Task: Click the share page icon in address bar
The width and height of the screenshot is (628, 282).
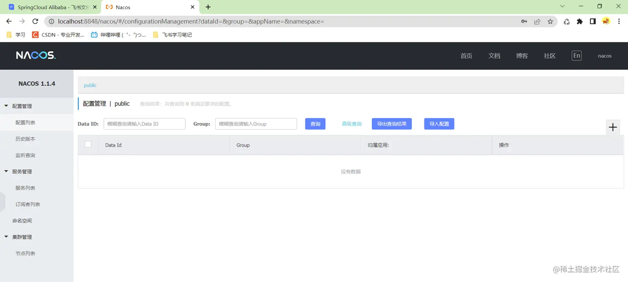Action: pyautogui.click(x=537, y=22)
